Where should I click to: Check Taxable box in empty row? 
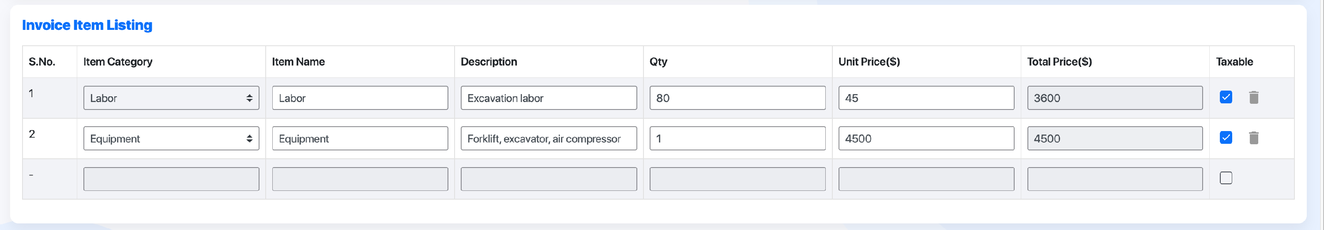1226,178
